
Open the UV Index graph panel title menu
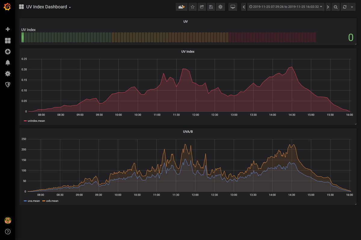pos(188,52)
